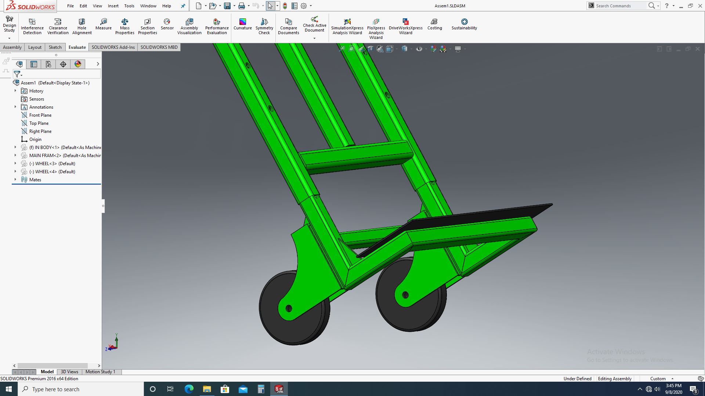This screenshot has height=396, width=705.
Task: Toggle Hide/Show Items in the view toolbar
Action: pos(419,49)
